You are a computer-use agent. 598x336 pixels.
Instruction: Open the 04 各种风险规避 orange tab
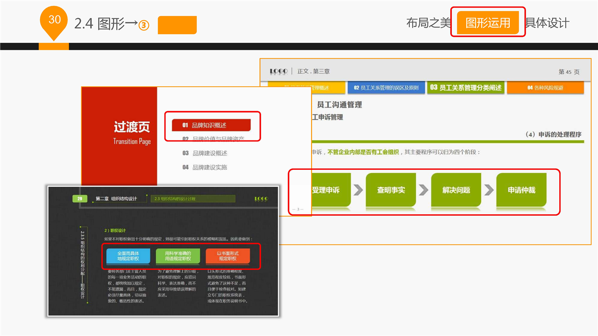(545, 88)
